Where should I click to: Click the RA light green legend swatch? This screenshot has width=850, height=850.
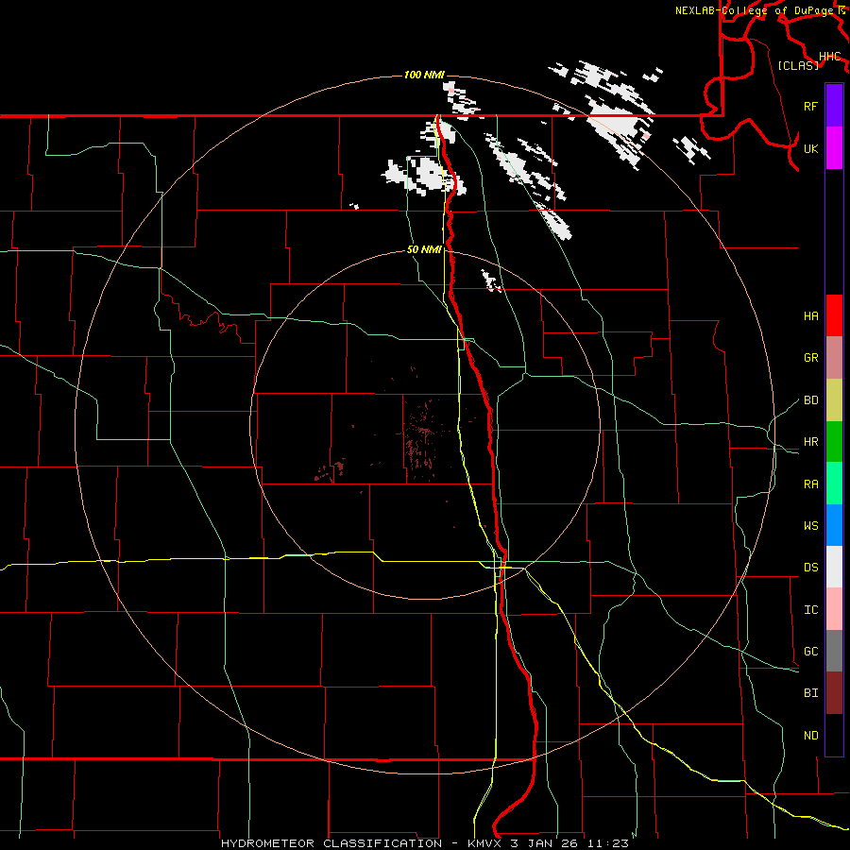(x=834, y=483)
